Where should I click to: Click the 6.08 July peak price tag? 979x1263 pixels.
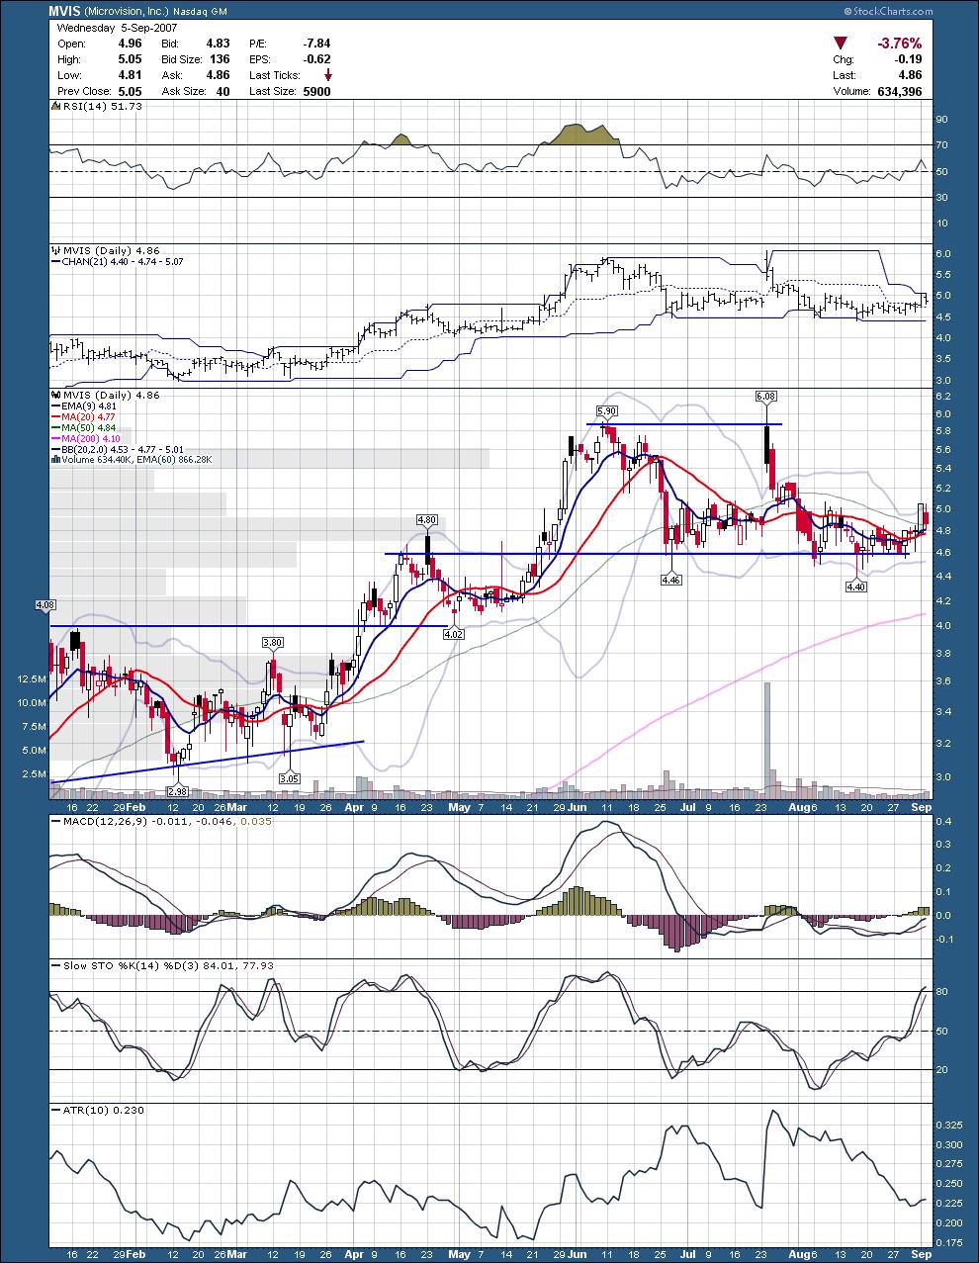764,396
